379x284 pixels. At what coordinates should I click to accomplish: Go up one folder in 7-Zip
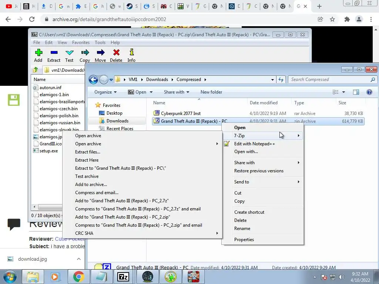[36, 70]
